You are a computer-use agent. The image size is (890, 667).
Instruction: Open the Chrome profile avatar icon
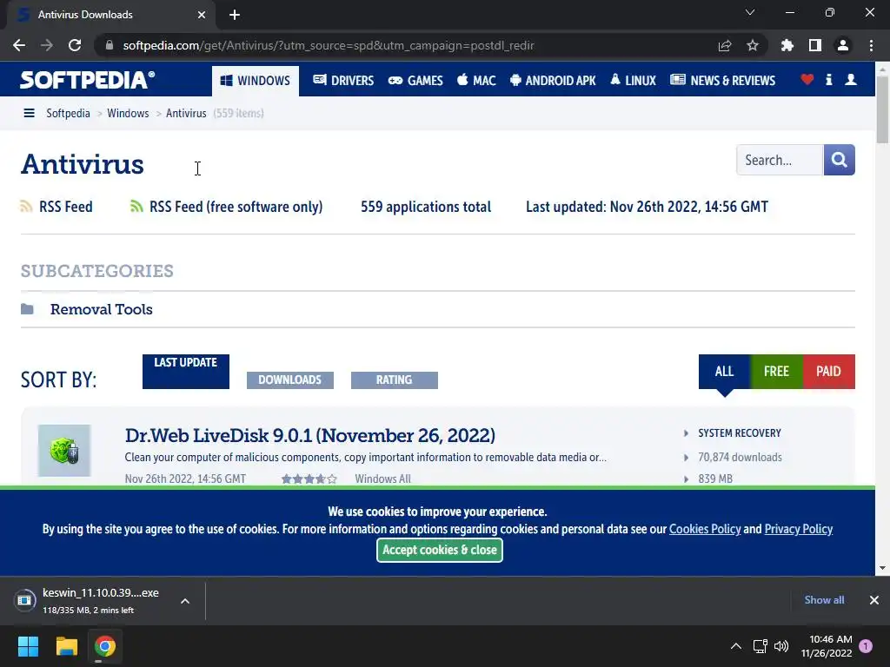pos(843,45)
